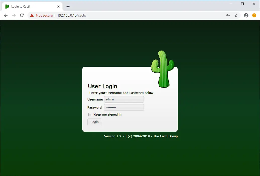260x176 pixels.
Task: Click 'Enter your Username and Password below' text
Action: [x=121, y=93]
